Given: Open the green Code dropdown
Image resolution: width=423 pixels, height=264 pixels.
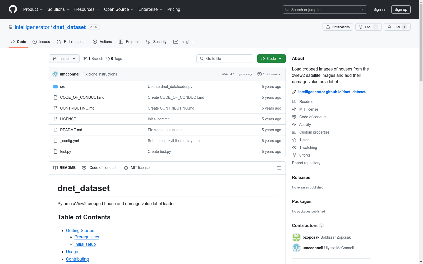Looking at the screenshot, I should coord(271,59).
